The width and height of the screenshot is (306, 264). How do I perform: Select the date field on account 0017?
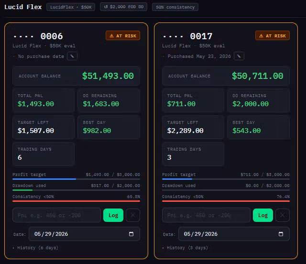(234, 234)
